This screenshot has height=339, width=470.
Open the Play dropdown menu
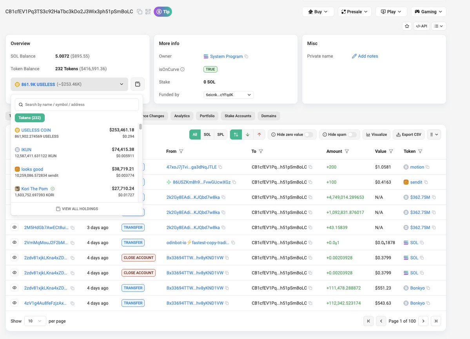pyautogui.click(x=391, y=12)
